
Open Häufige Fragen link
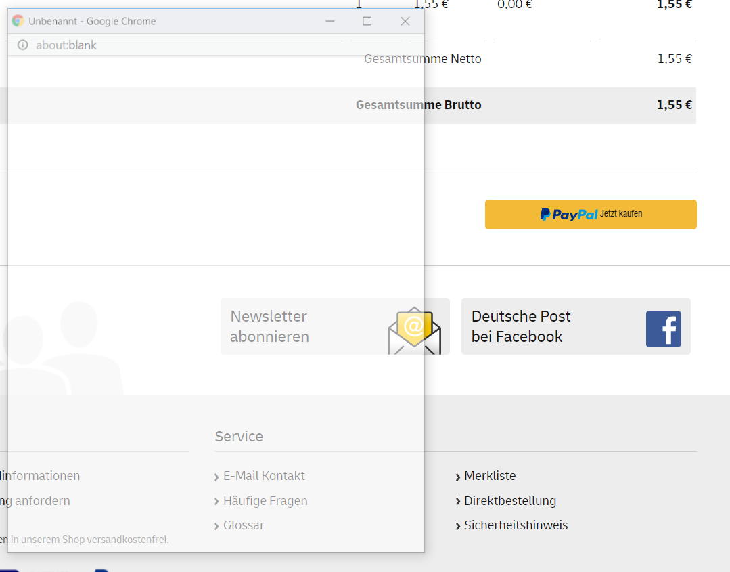pyautogui.click(x=265, y=501)
